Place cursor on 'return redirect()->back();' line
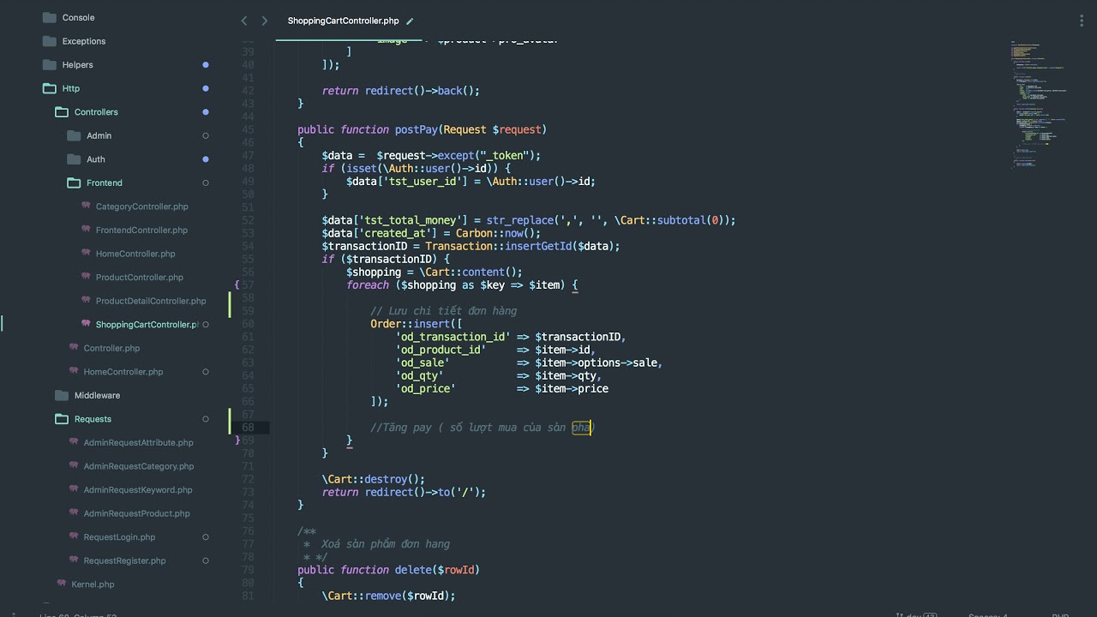The image size is (1097, 617). [400, 91]
